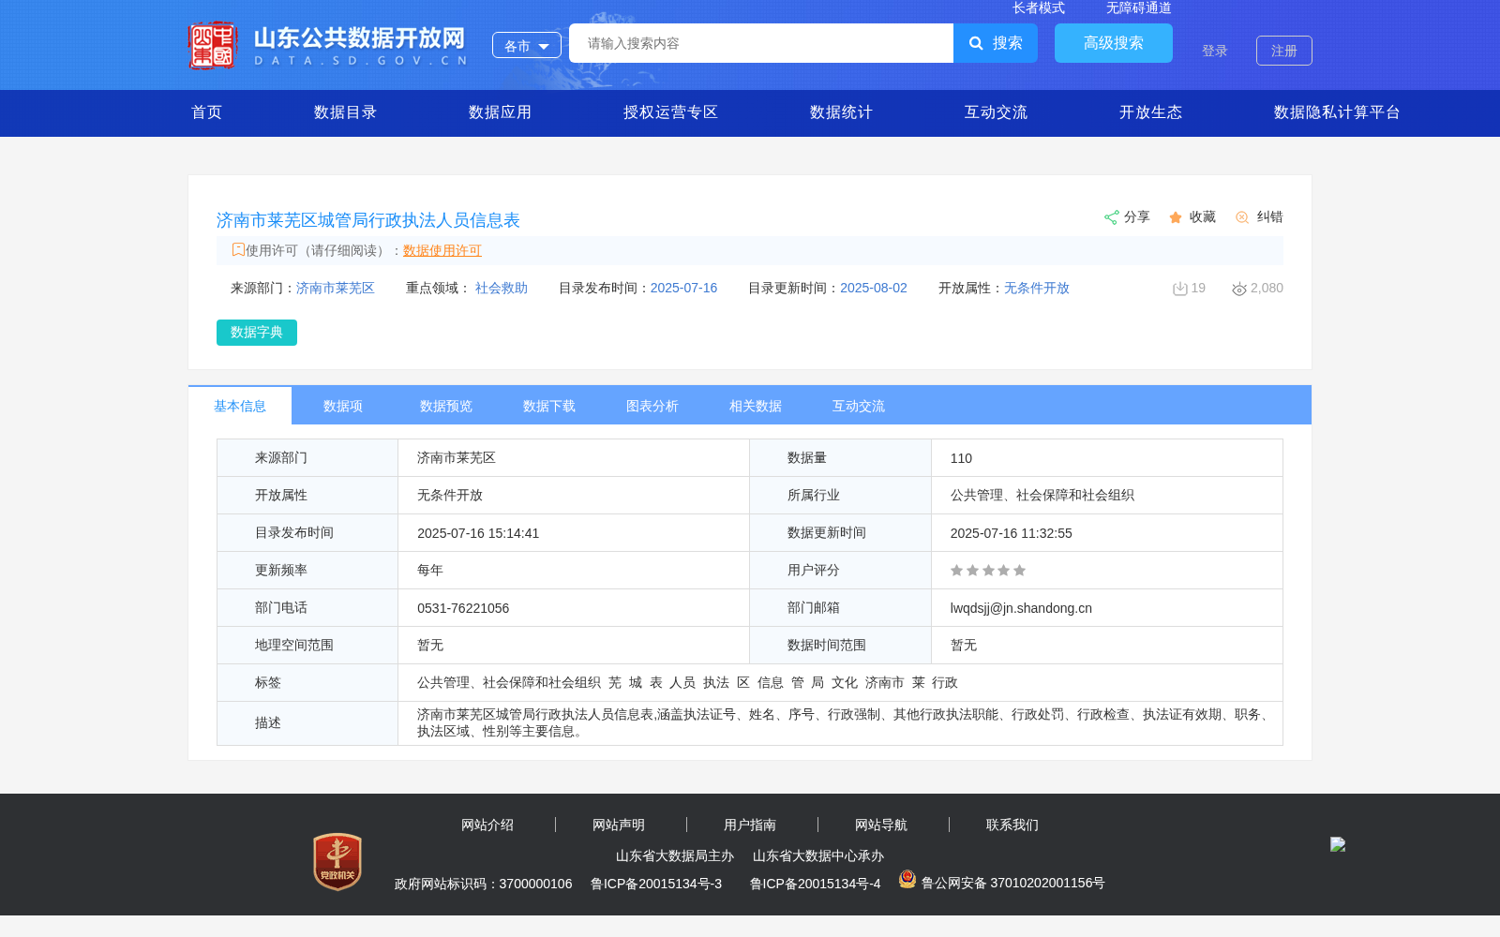Image resolution: width=1500 pixels, height=937 pixels.
Task: Click the error-report icon beside 纠错
Action: pyautogui.click(x=1242, y=217)
